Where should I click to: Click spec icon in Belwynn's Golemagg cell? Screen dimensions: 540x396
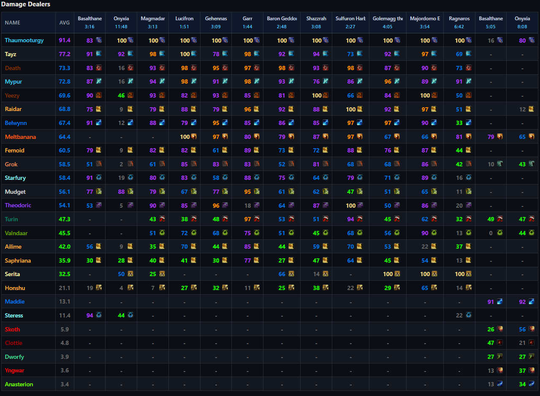click(396, 123)
